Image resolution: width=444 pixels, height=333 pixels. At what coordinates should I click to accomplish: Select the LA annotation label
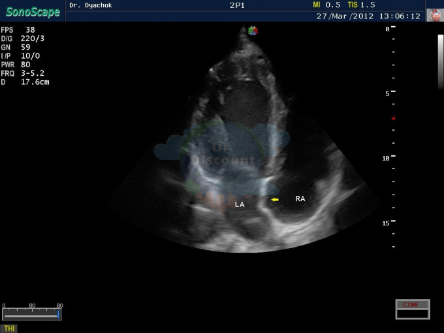240,204
